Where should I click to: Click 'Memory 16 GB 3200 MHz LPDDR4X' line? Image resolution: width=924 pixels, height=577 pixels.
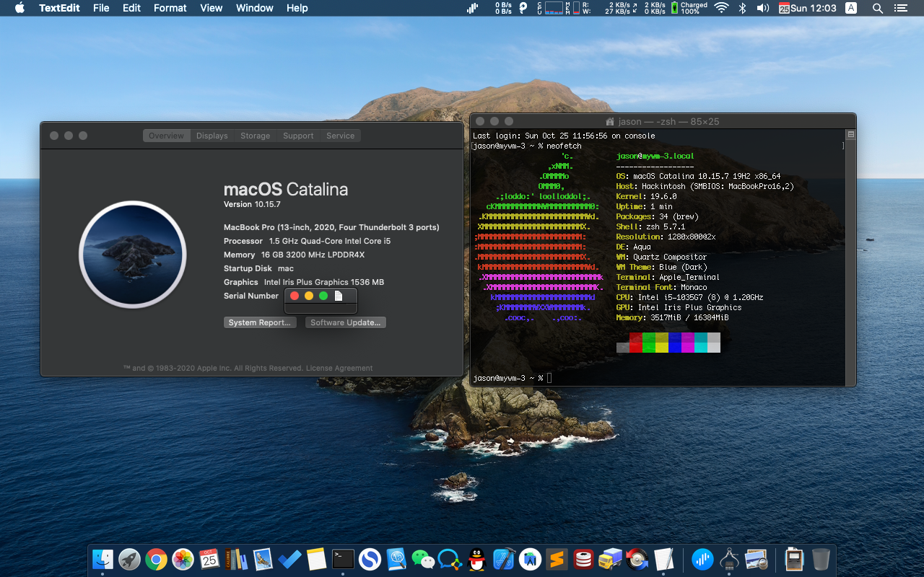(x=294, y=255)
